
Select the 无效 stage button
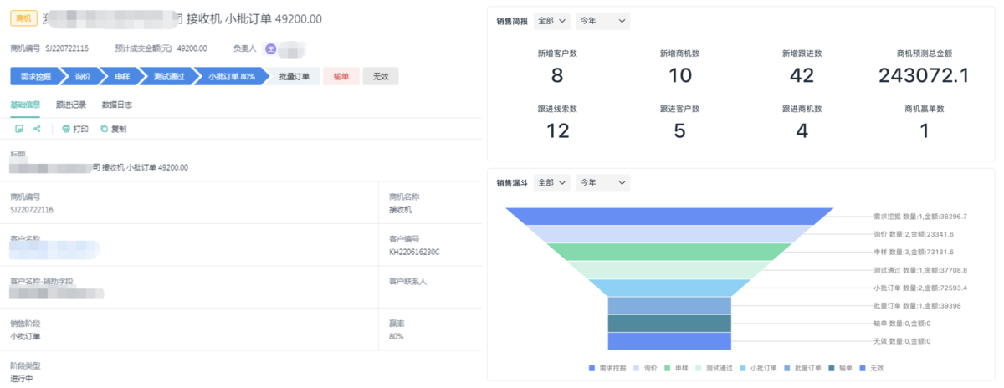pyautogui.click(x=381, y=77)
